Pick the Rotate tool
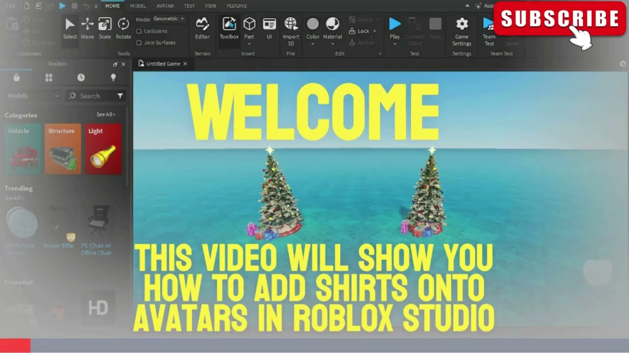Image resolution: width=629 pixels, height=353 pixels. pyautogui.click(x=123, y=28)
